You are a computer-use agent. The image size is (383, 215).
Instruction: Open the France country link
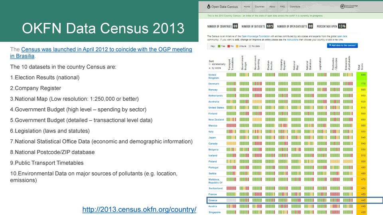click(x=213, y=194)
